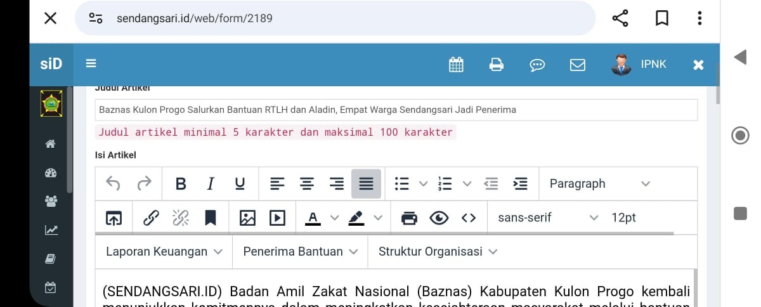Screen dimensions: 761x307
Task: Toggle italic formatting
Action: [x=211, y=184]
